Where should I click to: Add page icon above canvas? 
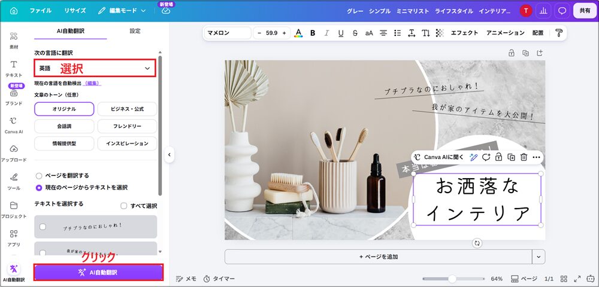[540, 53]
